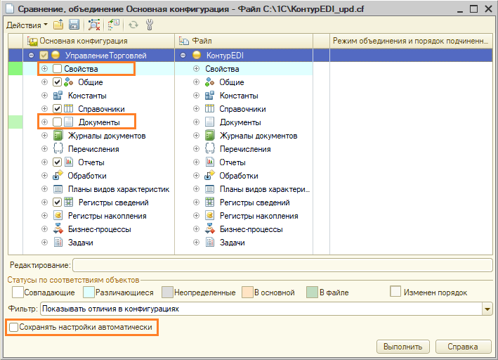This screenshot has height=360, width=498.
Task: Click the УправлениеТорговлей yellow sphere icon
Action: click(x=55, y=55)
